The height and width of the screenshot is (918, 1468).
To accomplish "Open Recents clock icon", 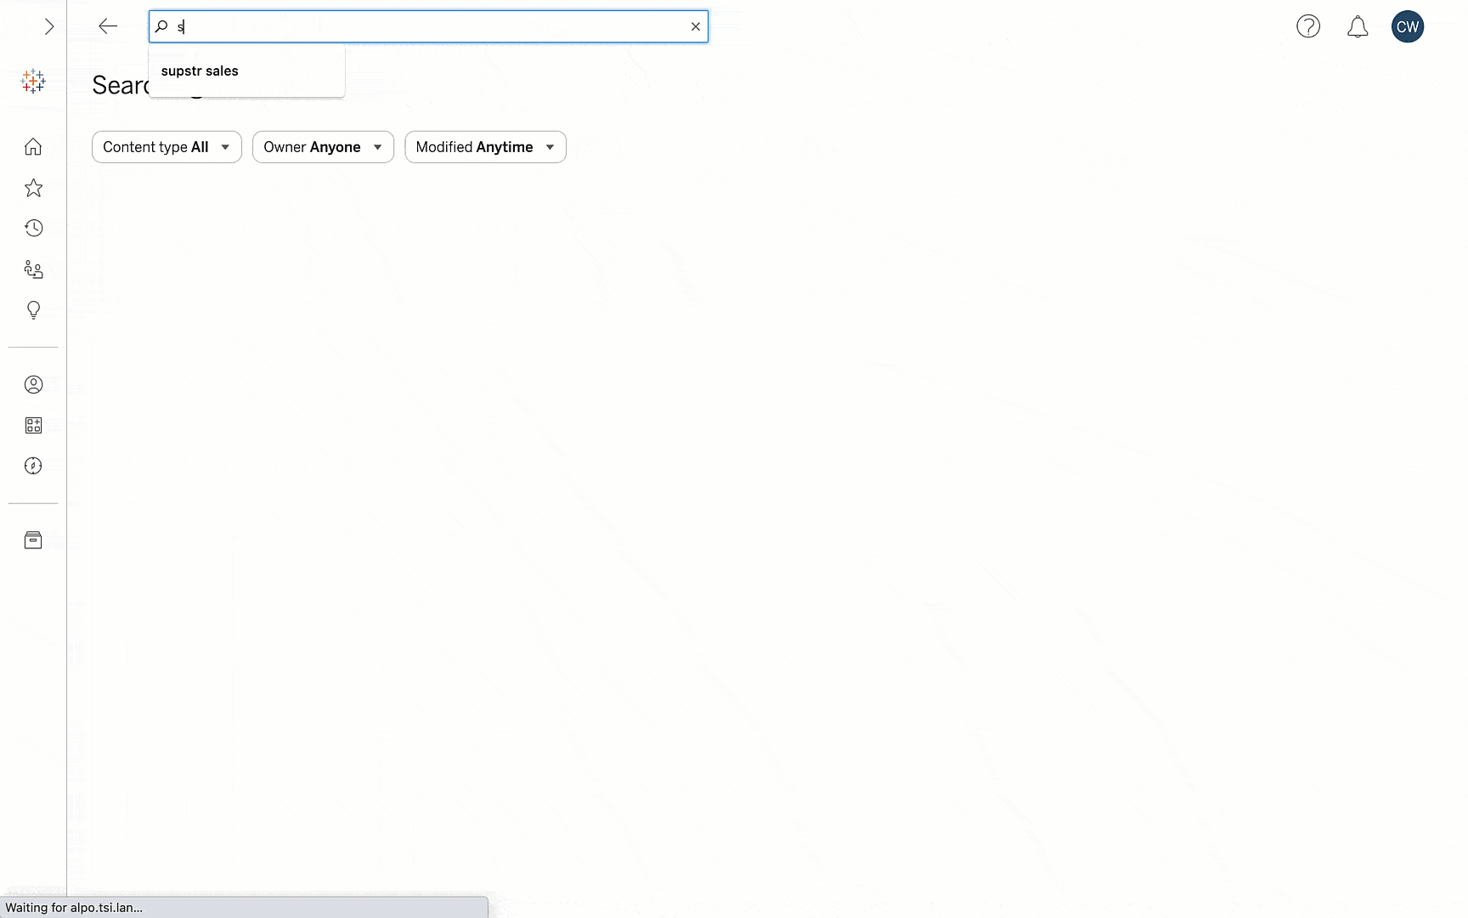I will pos(33,228).
